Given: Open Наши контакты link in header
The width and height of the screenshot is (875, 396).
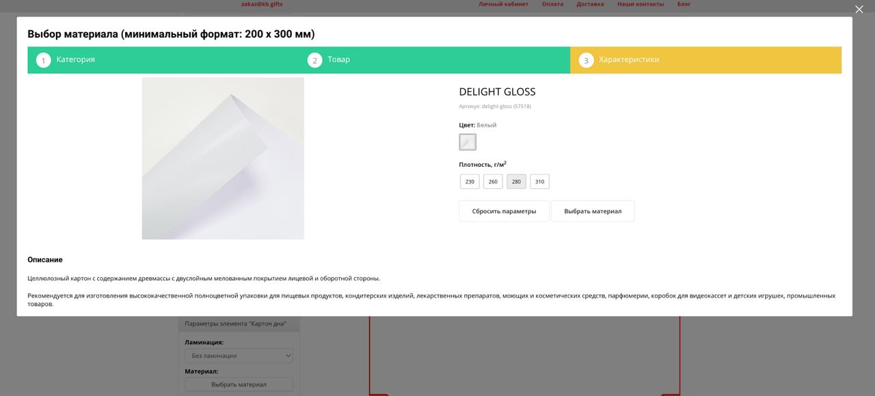Looking at the screenshot, I should coord(641,4).
